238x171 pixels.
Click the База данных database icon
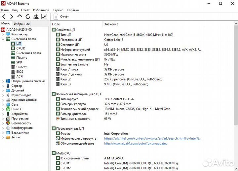click(x=8, y=133)
